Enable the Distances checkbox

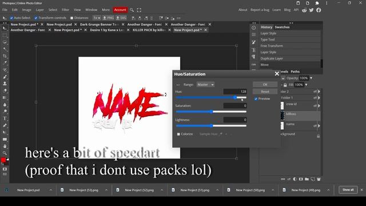(71, 18)
